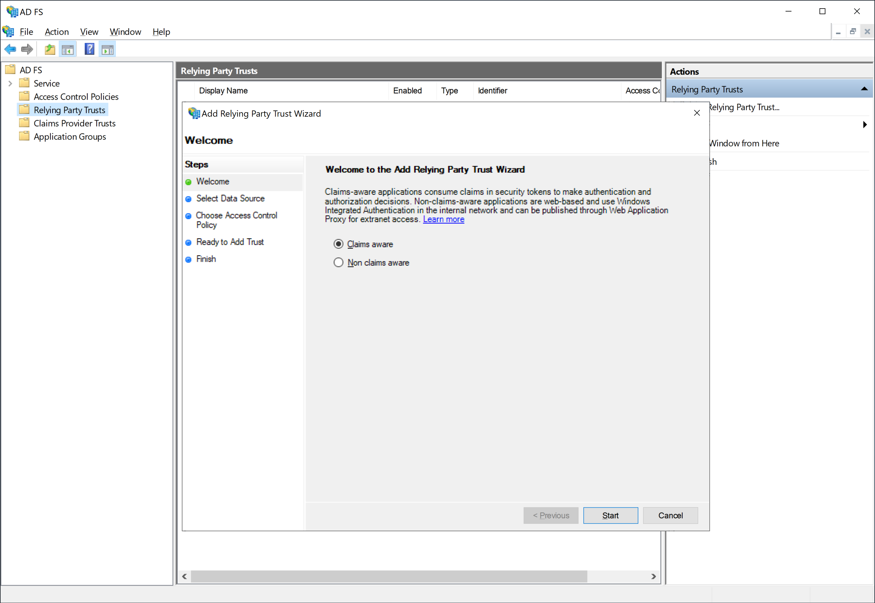Open the Action menu

(57, 32)
